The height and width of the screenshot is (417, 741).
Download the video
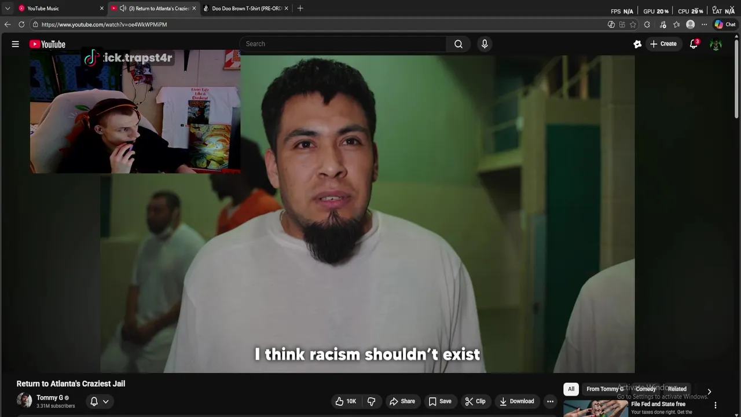click(x=517, y=401)
